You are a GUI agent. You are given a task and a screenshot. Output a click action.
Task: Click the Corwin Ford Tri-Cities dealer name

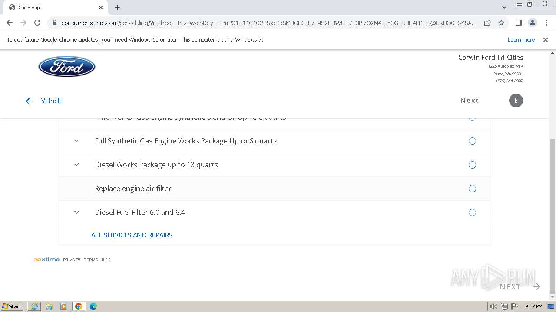490,57
